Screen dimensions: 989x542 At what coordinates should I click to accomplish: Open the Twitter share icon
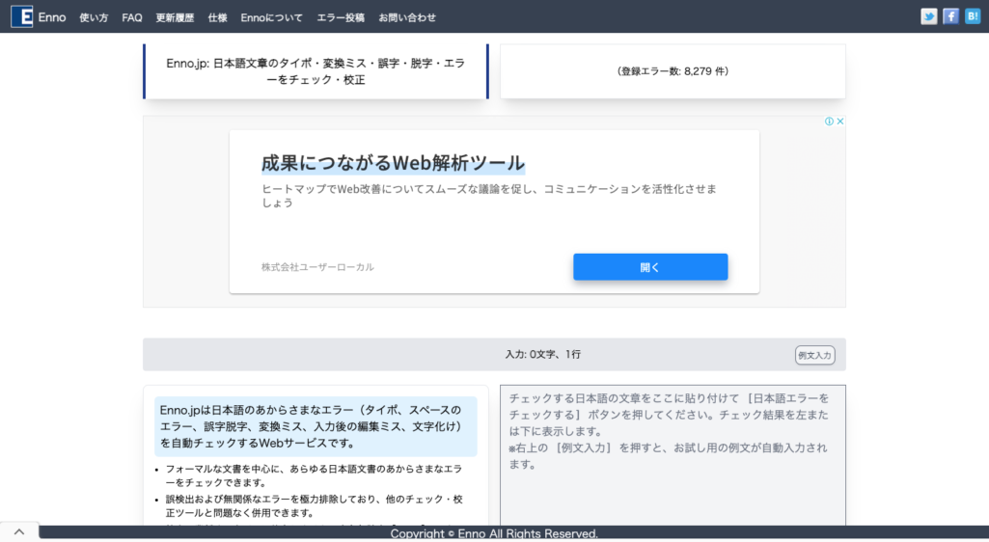tap(928, 16)
